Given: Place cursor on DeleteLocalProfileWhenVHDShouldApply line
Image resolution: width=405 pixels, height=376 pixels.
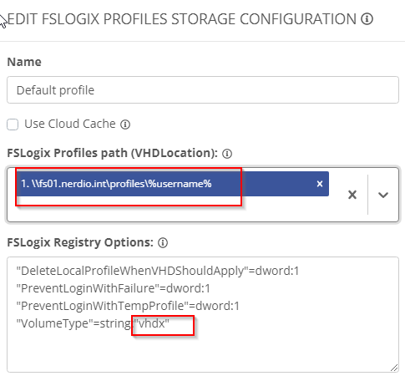Looking at the screenshot, I should coord(157,271).
